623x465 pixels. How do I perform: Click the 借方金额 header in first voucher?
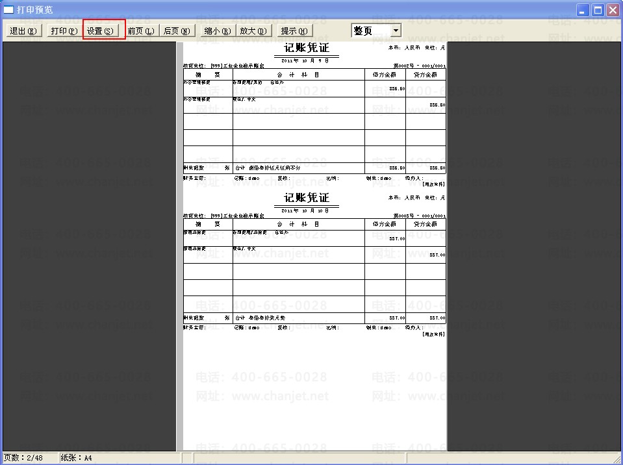[x=385, y=75]
